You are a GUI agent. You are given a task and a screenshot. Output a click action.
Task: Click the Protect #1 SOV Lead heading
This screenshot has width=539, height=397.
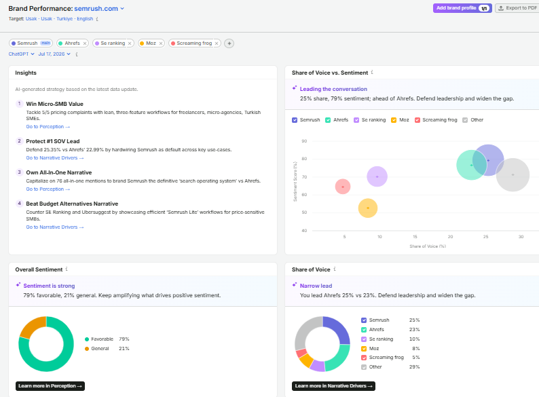[x=53, y=141]
